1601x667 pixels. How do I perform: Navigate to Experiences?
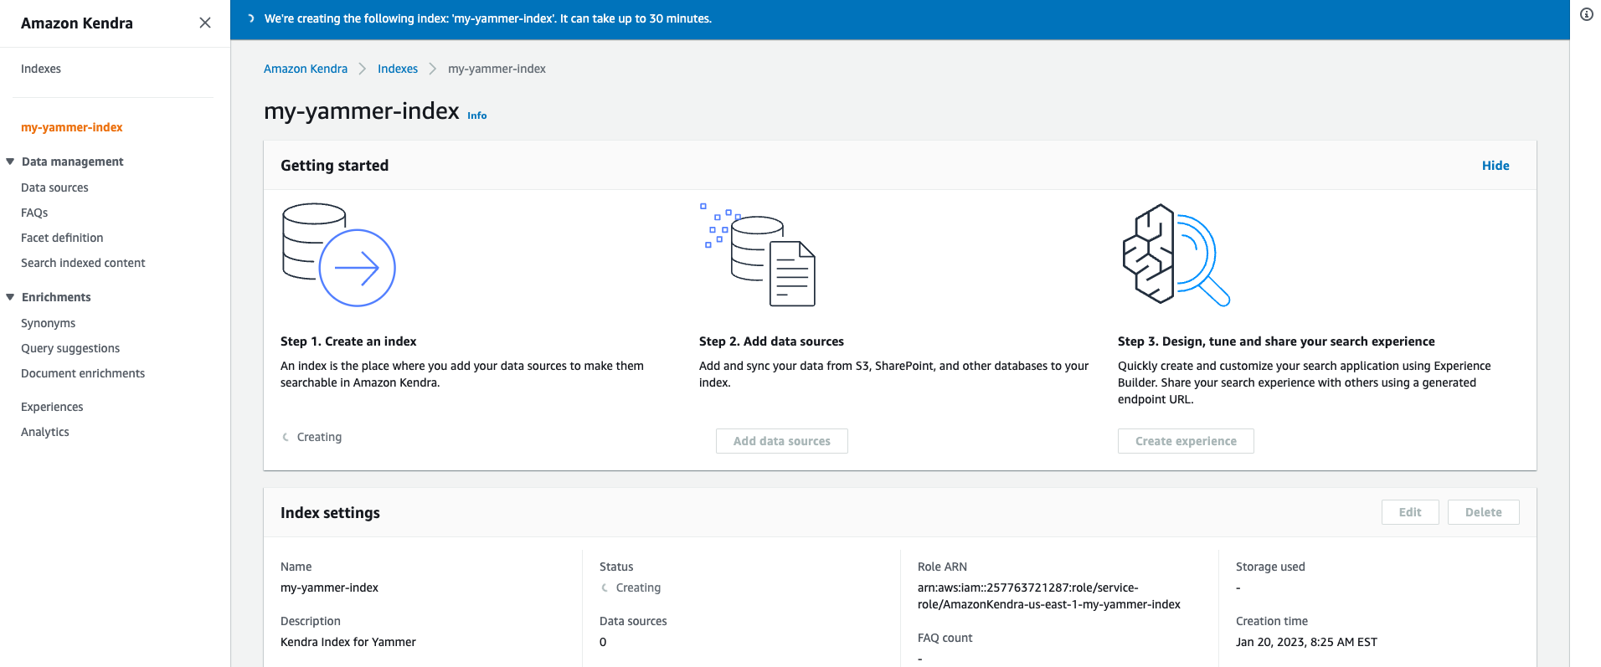coord(52,407)
